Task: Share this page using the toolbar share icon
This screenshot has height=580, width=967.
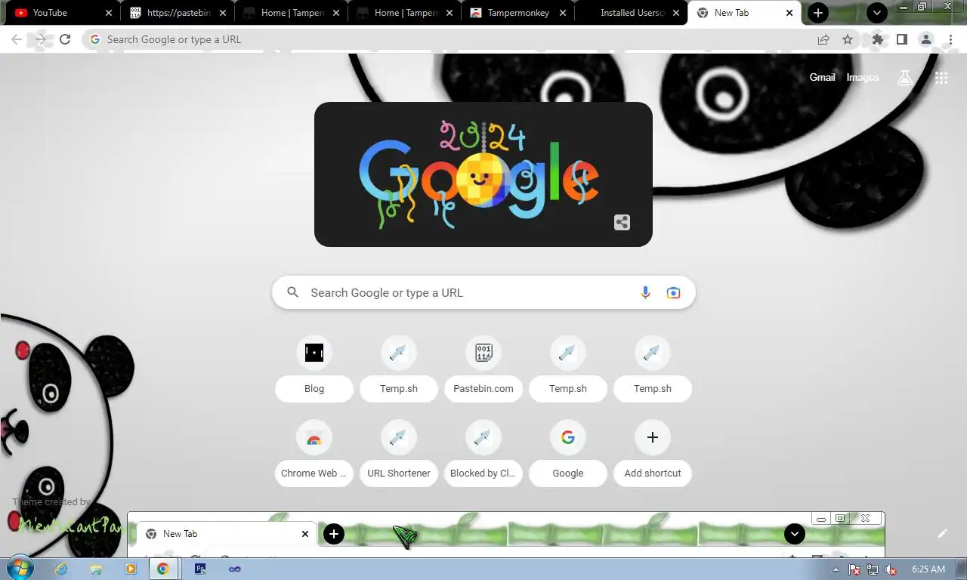Action: point(823,39)
